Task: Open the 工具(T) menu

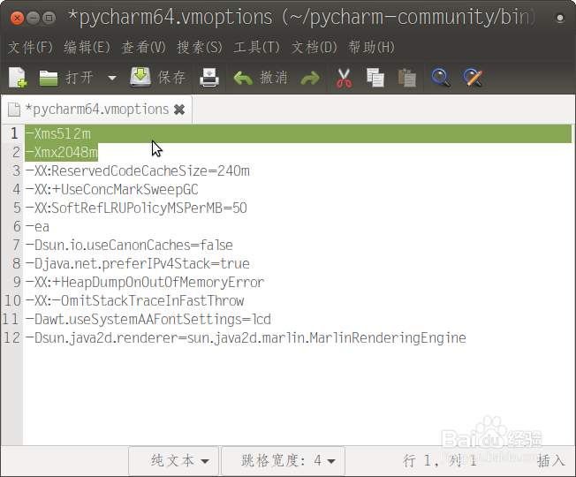Action: pyautogui.click(x=257, y=48)
